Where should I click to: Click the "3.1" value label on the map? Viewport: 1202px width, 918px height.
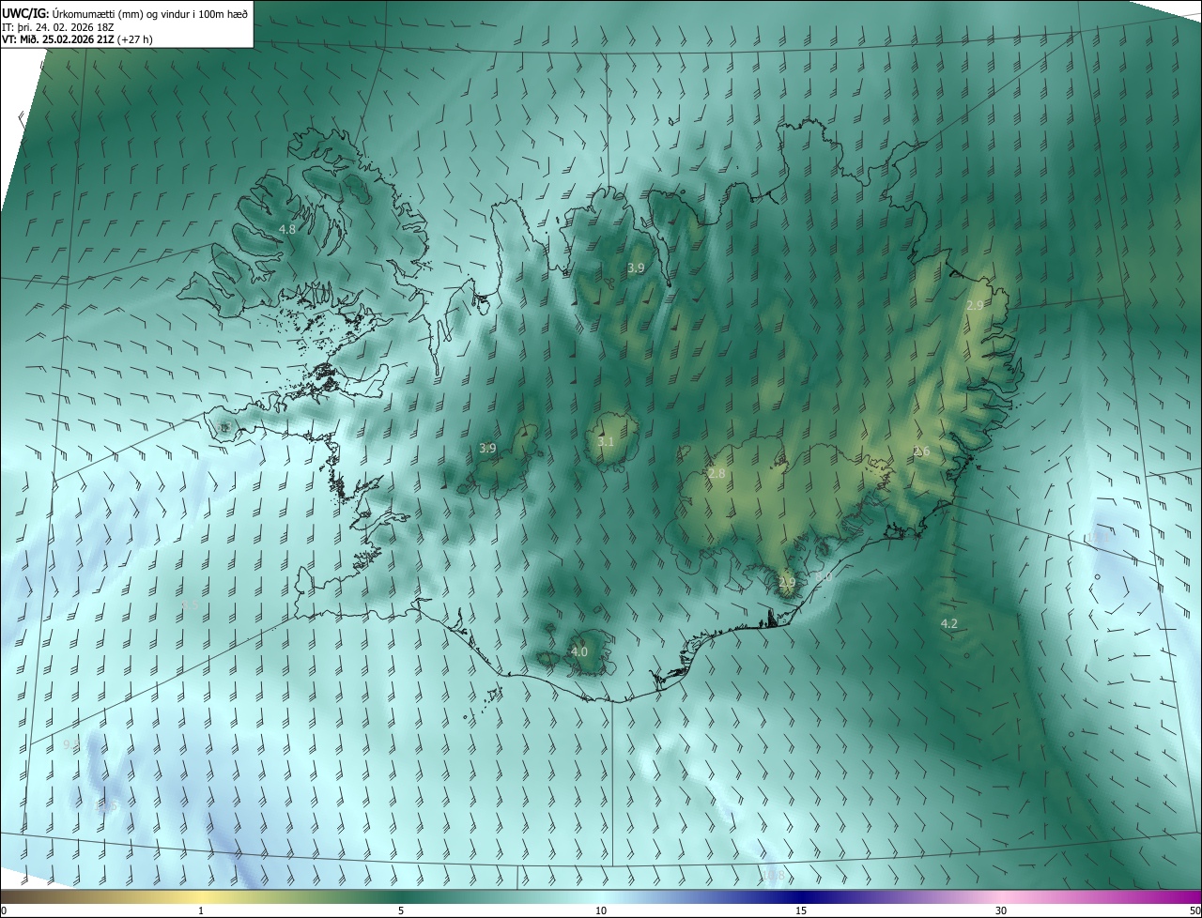(x=606, y=442)
